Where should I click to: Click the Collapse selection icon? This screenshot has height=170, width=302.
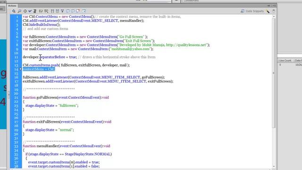58,11
